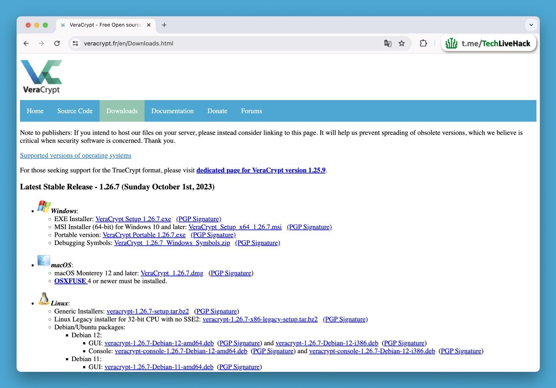This screenshot has height=388, width=556.
Task: Download veracrypt-console-1.26.7-Debian-12-i386.deb
Action: (372, 351)
